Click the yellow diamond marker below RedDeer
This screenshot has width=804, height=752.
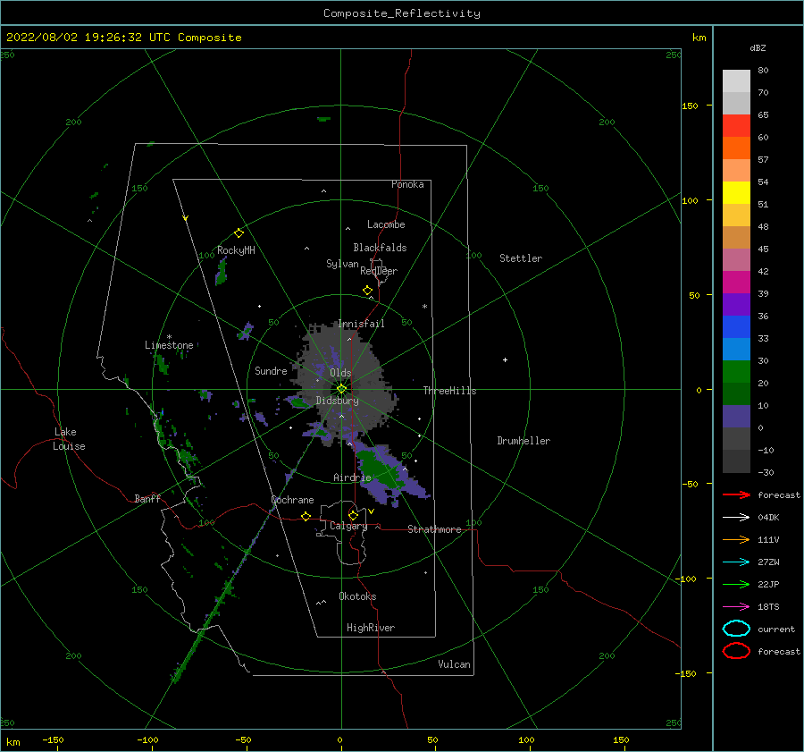pyautogui.click(x=367, y=291)
